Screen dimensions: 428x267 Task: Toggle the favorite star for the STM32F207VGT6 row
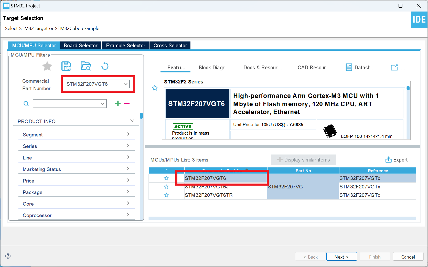[166, 178]
